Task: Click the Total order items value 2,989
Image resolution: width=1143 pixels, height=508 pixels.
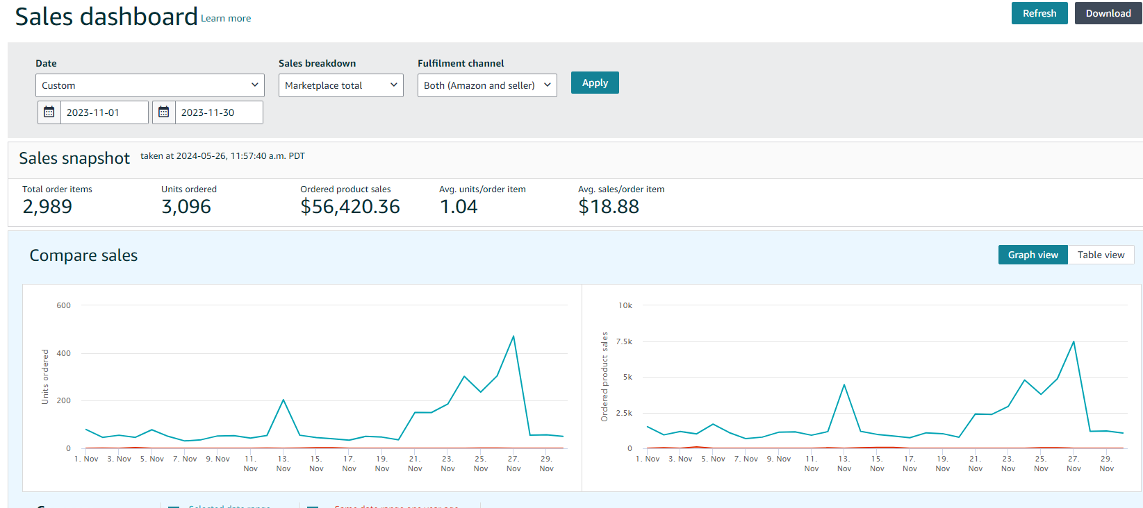Action: tap(47, 207)
